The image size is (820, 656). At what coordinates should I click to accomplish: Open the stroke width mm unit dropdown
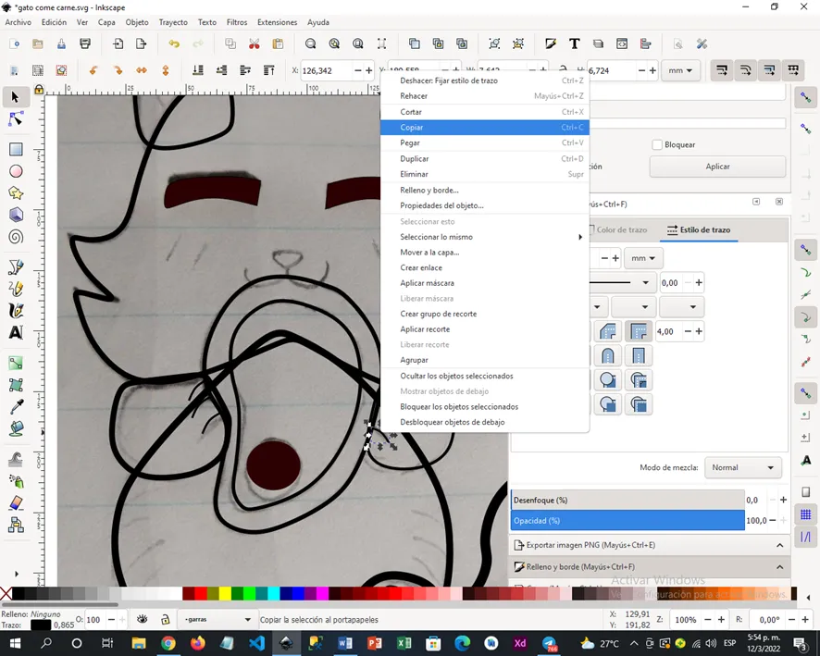point(643,258)
